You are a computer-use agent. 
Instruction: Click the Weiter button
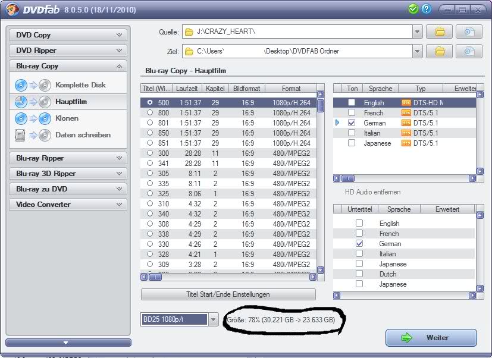tap(431, 338)
